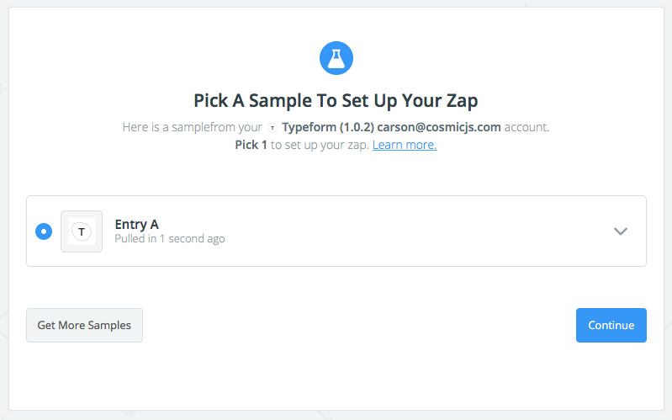The height and width of the screenshot is (420, 672).
Task: Click the 'Pulled in 1 second ago' timestamp
Action: pyautogui.click(x=169, y=239)
